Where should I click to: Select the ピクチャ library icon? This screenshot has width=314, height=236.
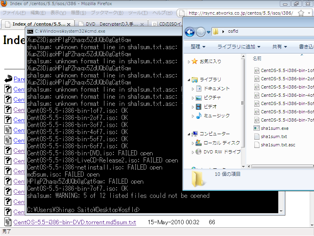(x=199, y=98)
